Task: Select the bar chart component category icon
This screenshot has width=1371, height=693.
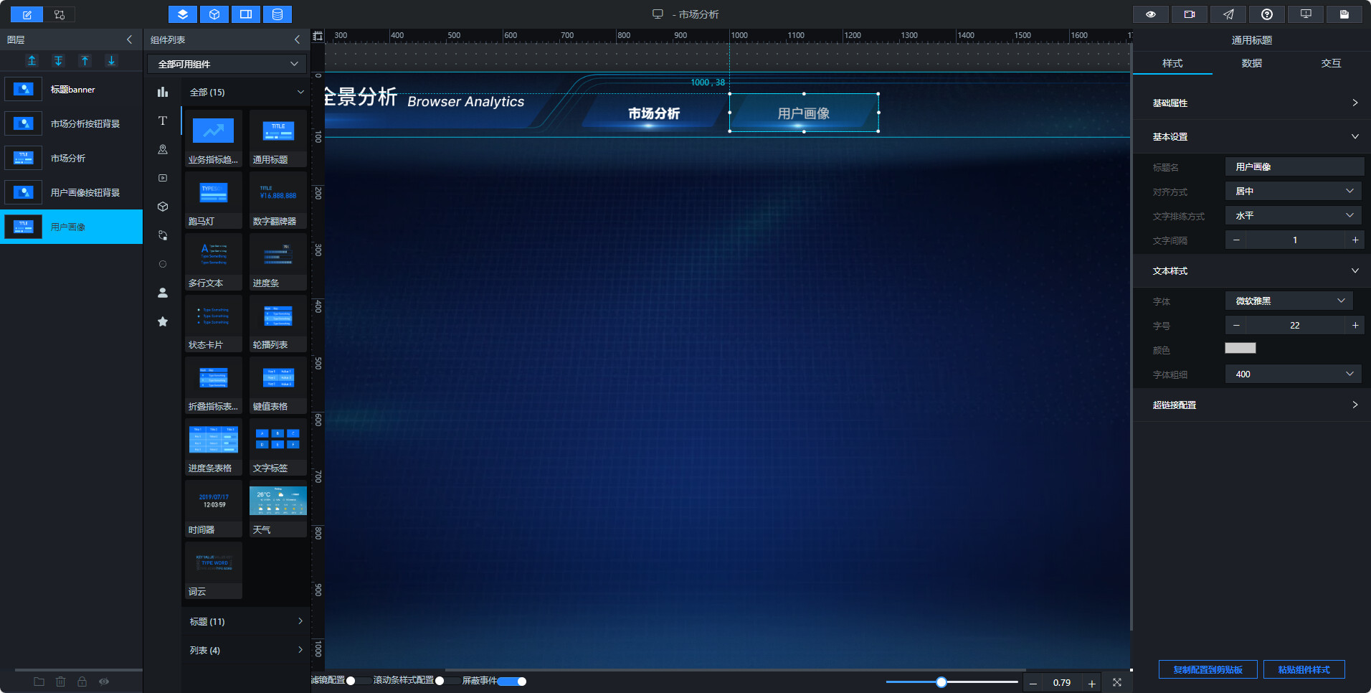Action: coord(163,92)
